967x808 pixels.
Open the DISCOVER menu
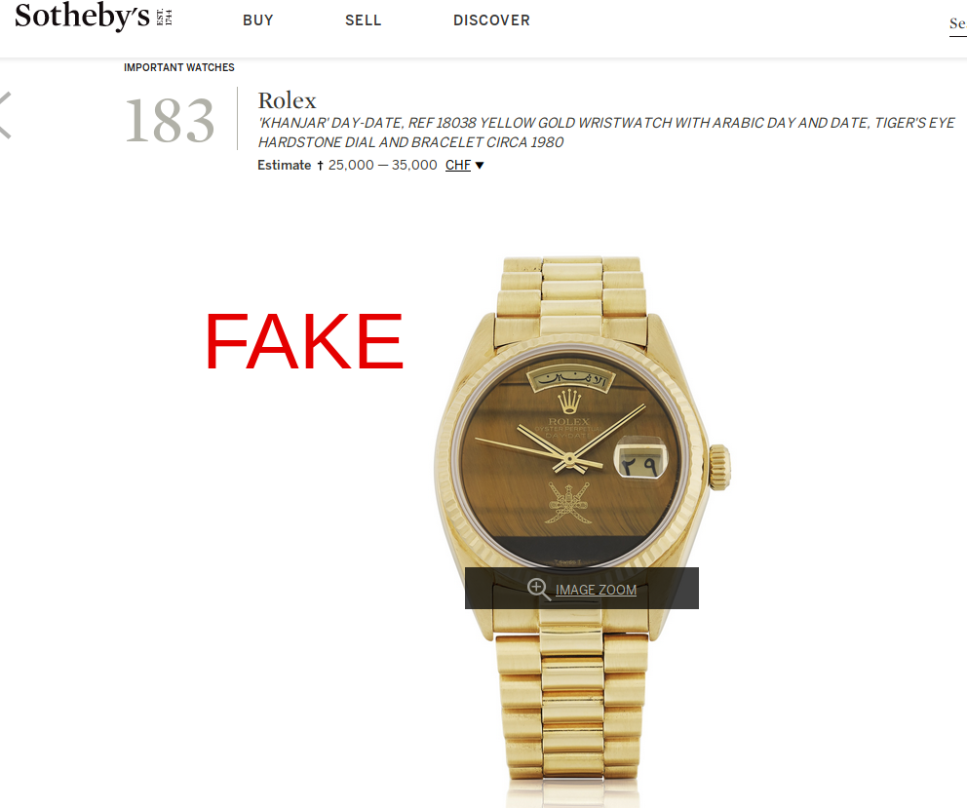tap(491, 20)
